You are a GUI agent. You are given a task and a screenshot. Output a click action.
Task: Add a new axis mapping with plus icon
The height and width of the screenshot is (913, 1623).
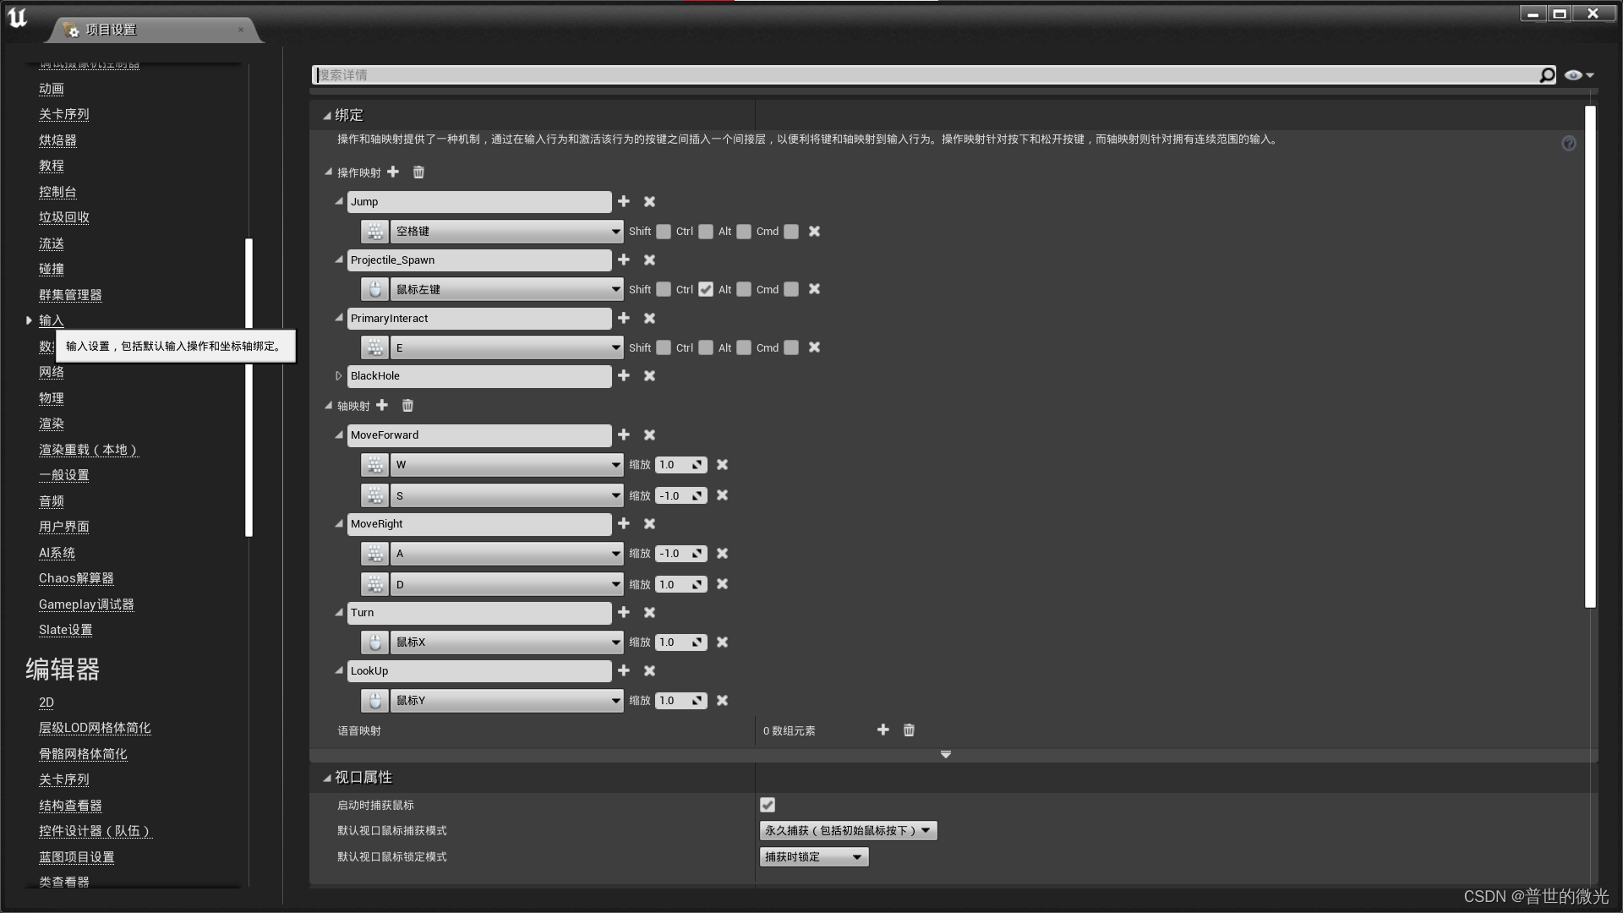click(x=382, y=405)
